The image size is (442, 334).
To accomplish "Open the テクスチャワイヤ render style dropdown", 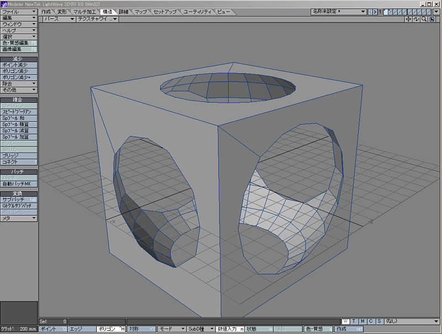I will tap(97, 19).
